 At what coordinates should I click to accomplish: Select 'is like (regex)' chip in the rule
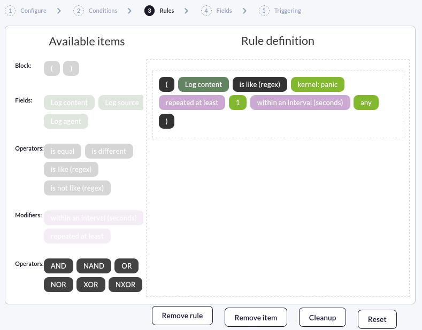[x=260, y=84]
